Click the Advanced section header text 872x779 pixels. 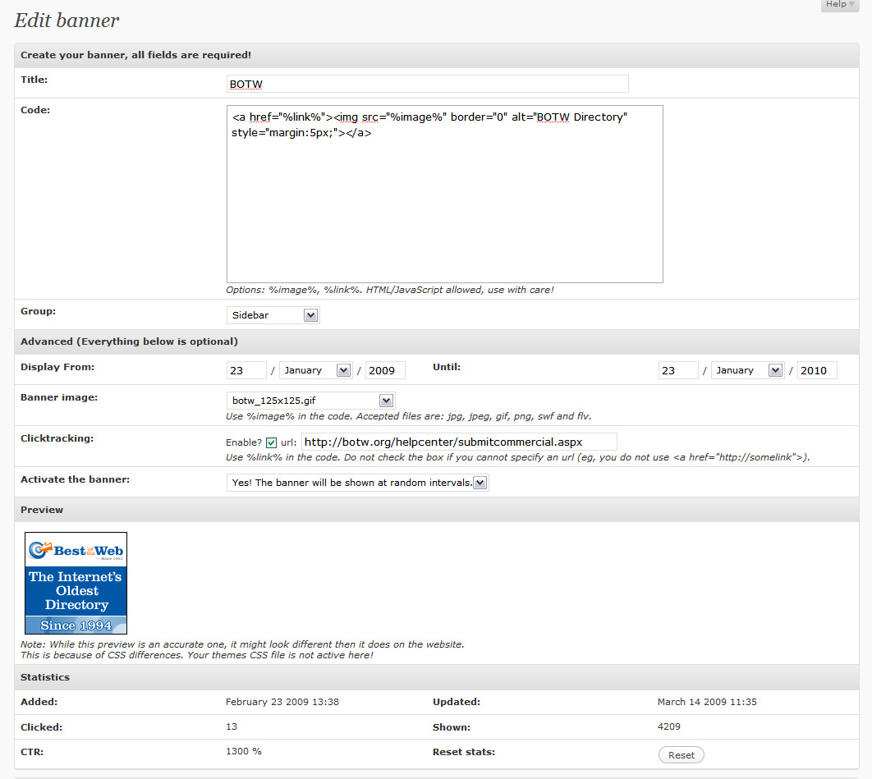[x=129, y=341]
